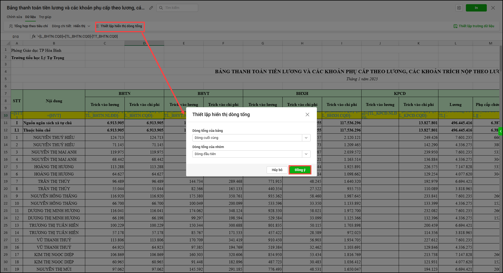Open the Dòng tổng của nhóm dropdown
Image resolution: width=503 pixels, height=273 pixels.
(251, 154)
